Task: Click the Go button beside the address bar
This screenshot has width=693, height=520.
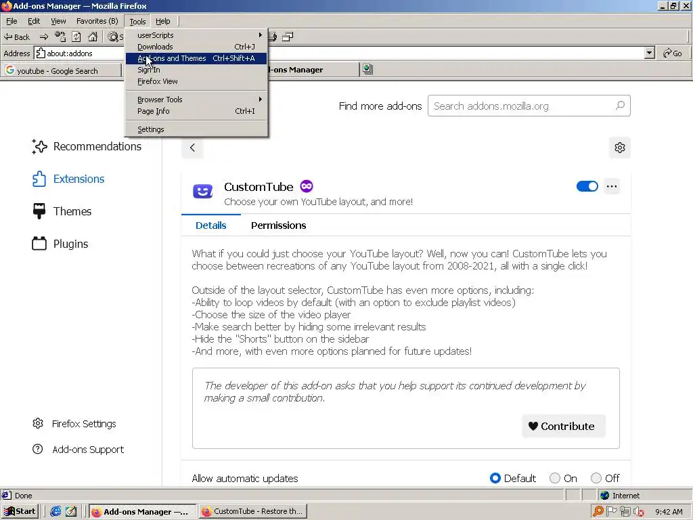Action: [672, 53]
